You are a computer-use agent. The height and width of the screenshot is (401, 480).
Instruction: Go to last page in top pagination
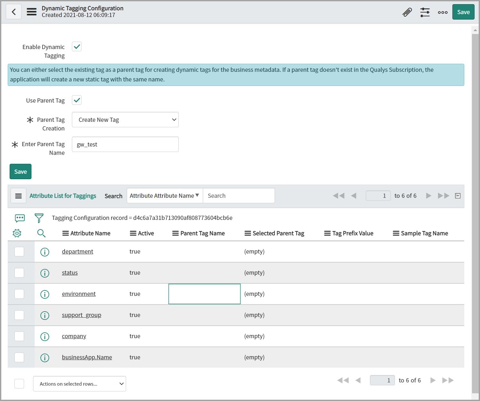tap(443, 196)
